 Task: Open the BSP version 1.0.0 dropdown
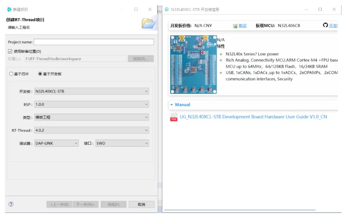(x=92, y=104)
